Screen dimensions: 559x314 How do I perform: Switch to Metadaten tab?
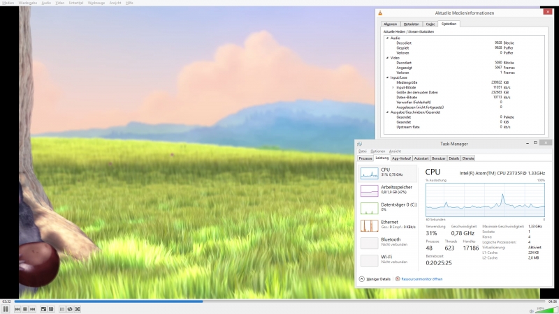point(411,24)
